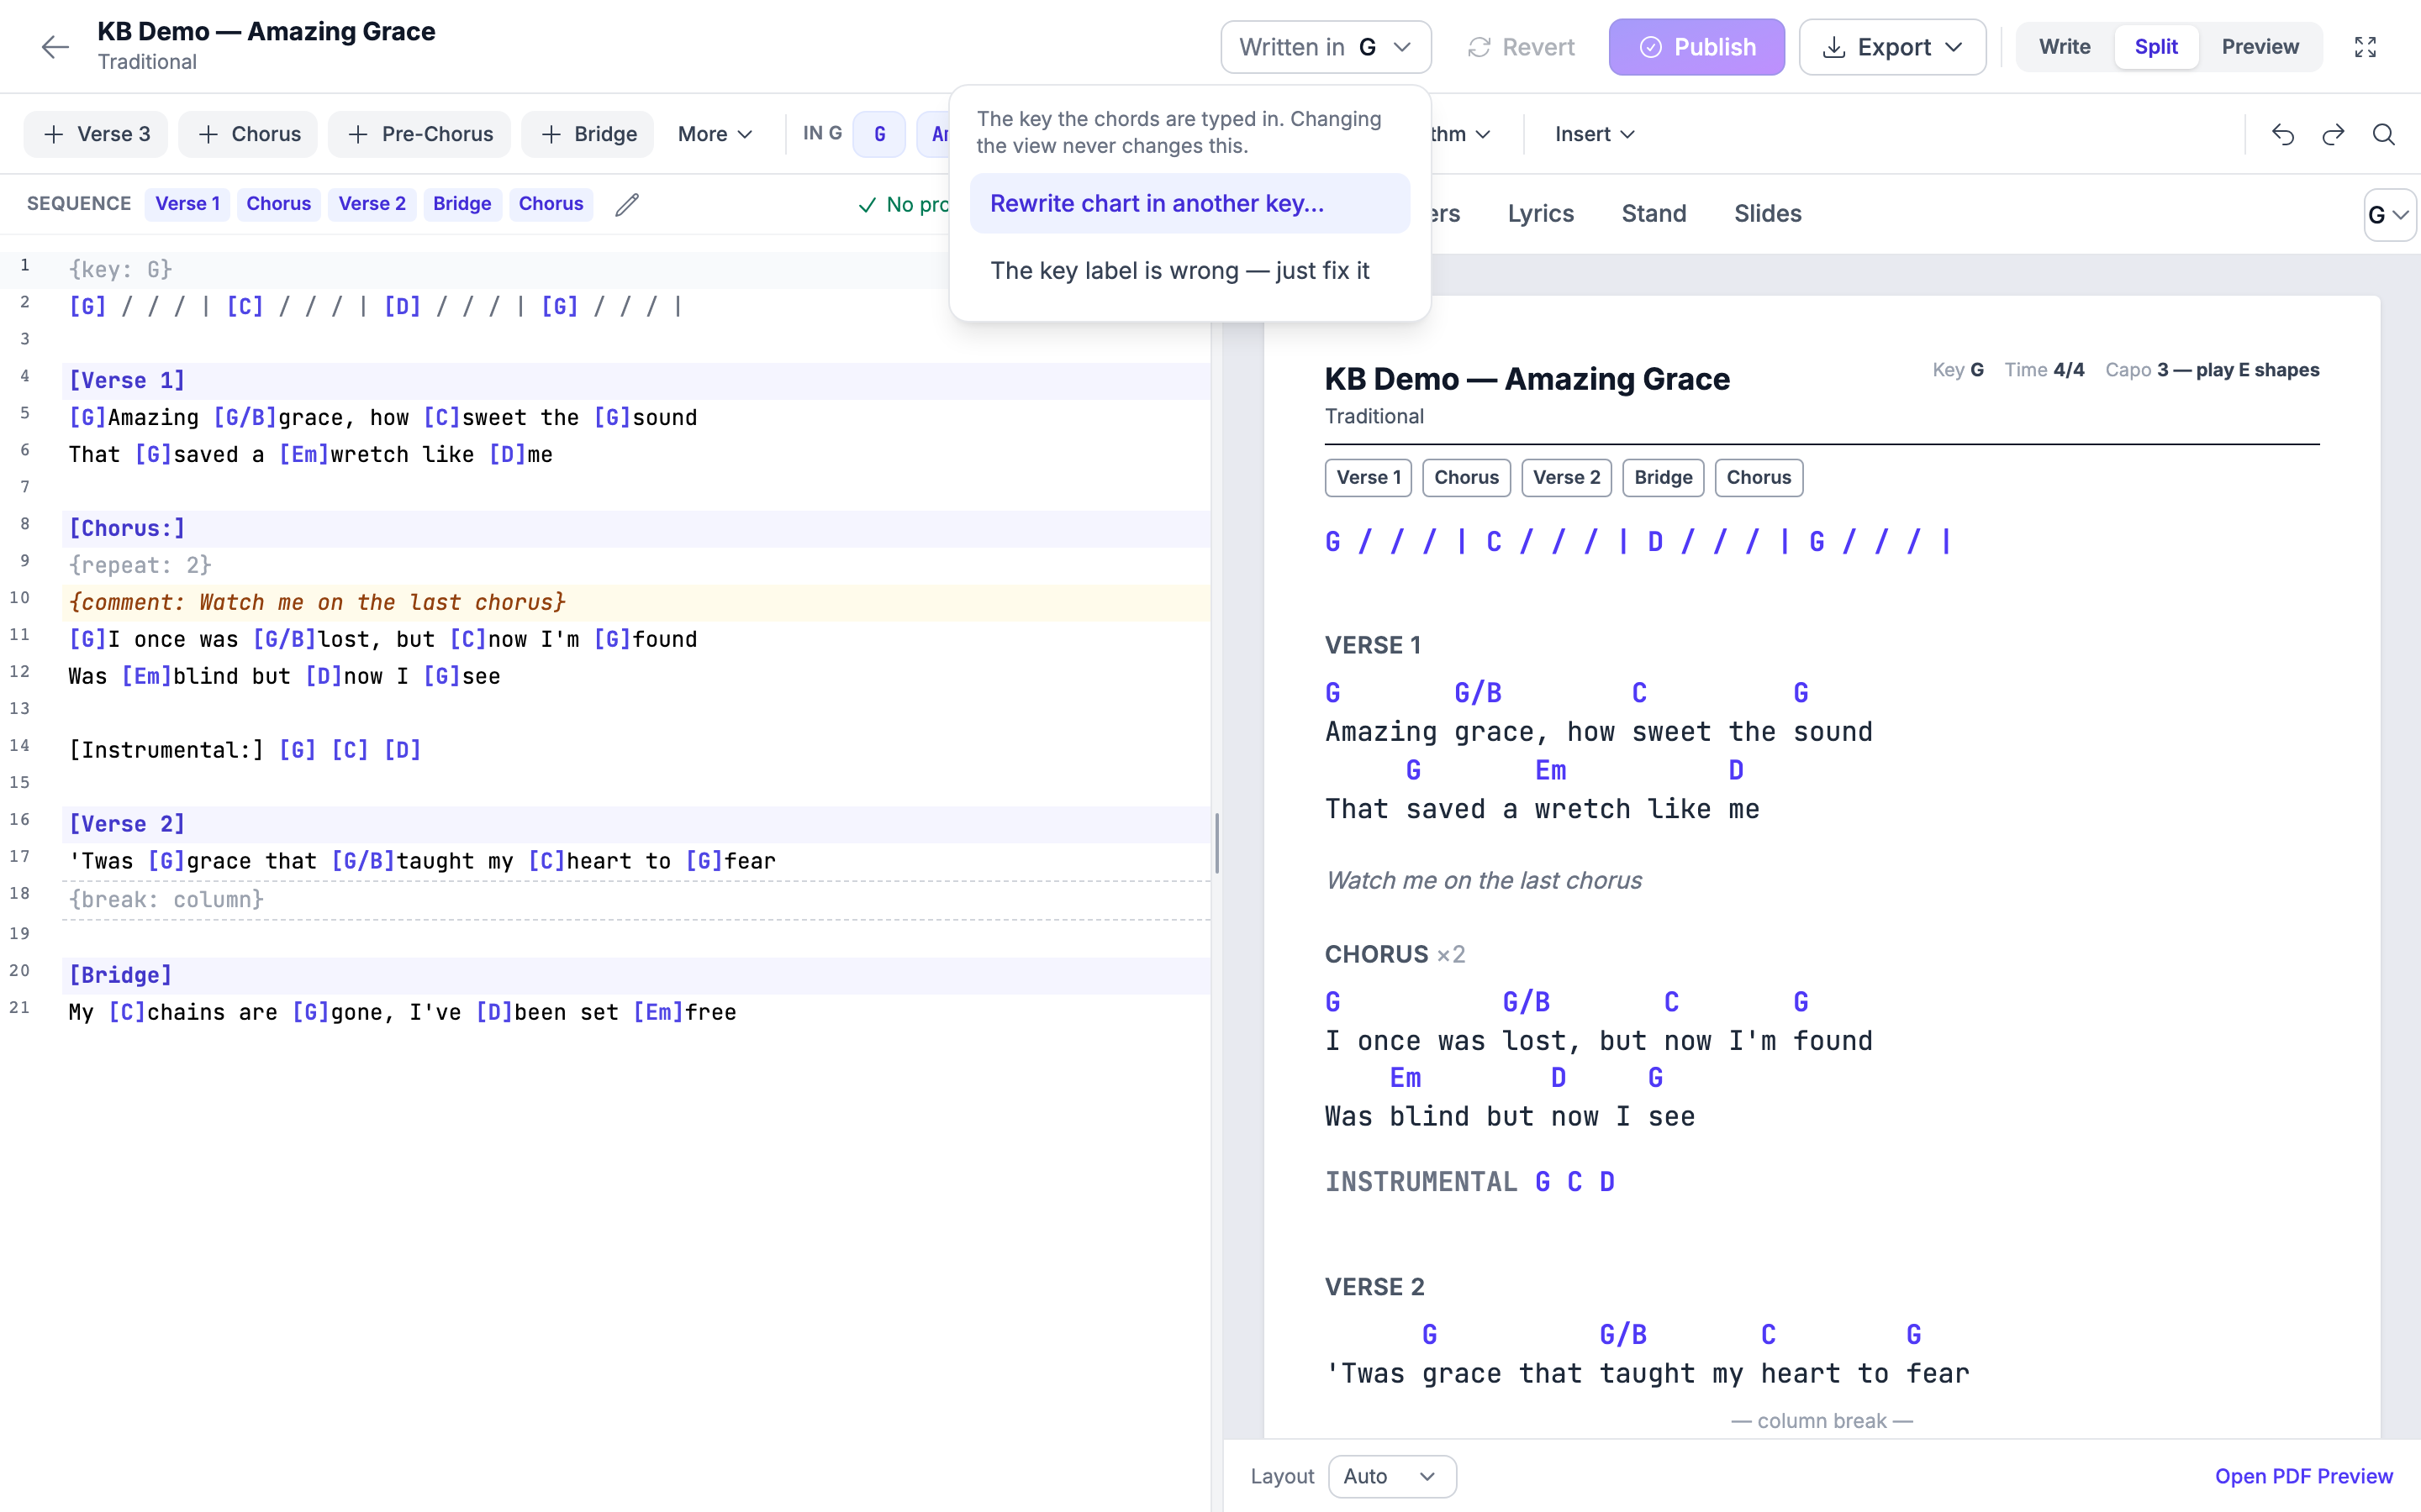This screenshot has height=1512, width=2421.
Task: Go back using the left arrow icon
Action: pyautogui.click(x=55, y=47)
